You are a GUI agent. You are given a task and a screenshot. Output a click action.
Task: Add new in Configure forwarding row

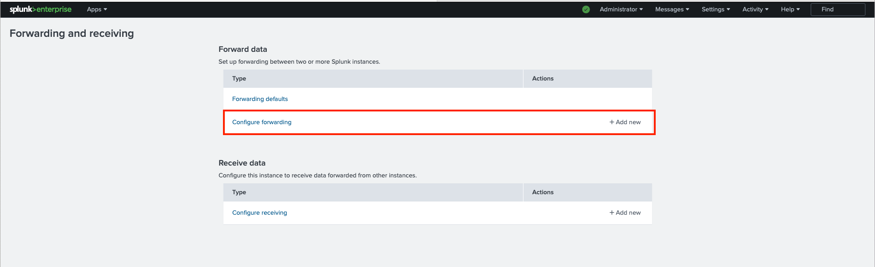(x=625, y=122)
